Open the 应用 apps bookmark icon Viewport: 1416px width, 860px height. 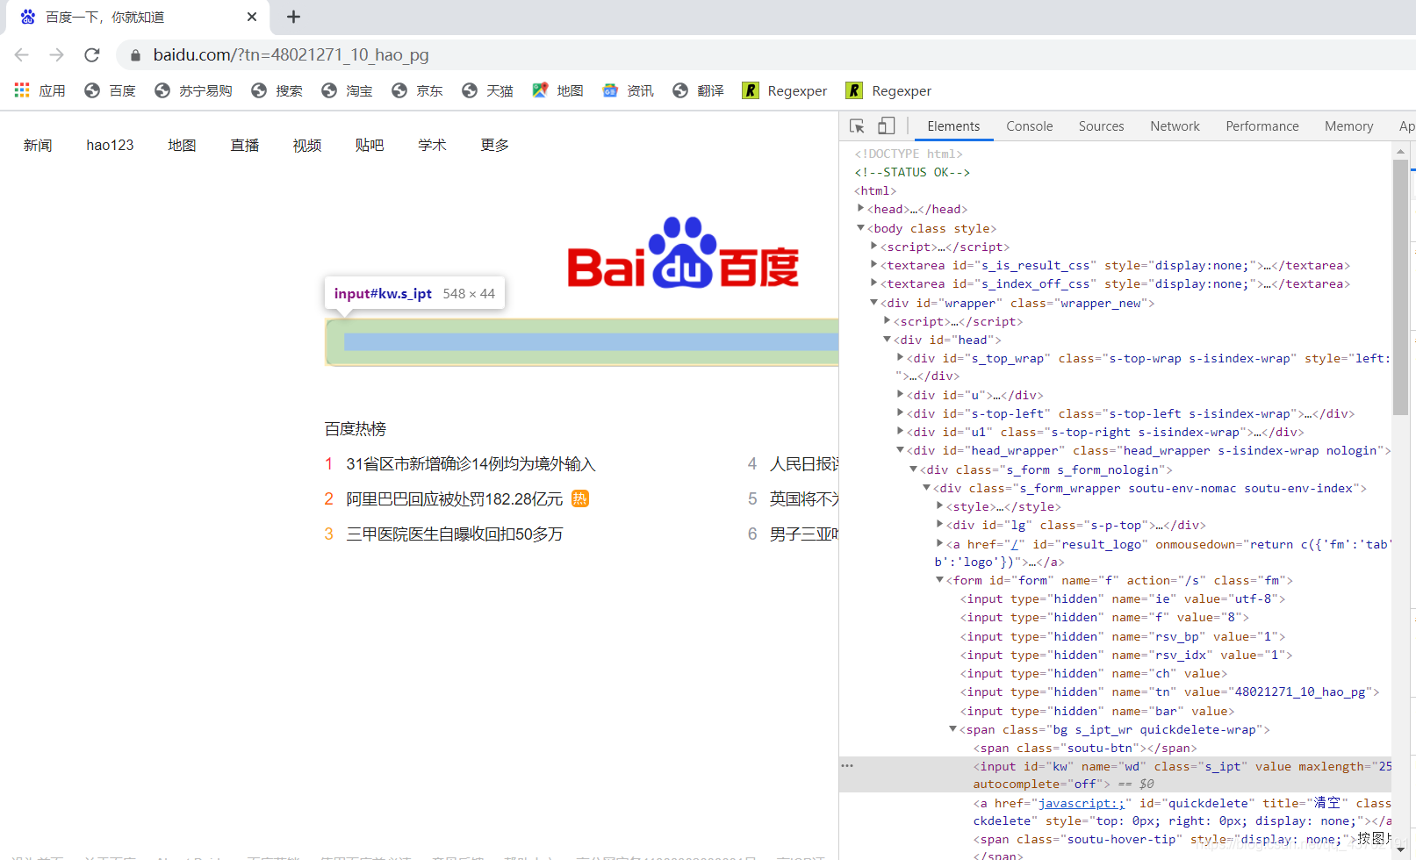click(x=40, y=90)
